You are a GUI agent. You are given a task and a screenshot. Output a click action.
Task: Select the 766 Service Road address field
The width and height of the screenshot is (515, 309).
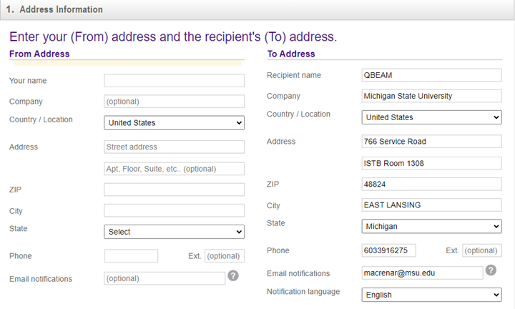coord(431,142)
